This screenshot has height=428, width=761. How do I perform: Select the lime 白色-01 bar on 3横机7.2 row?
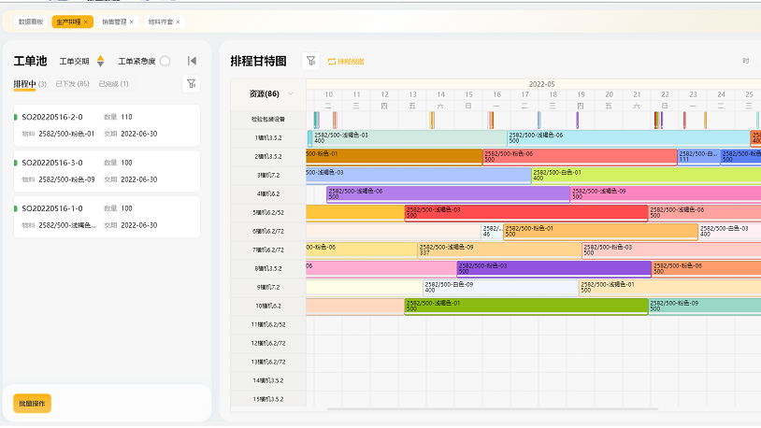tap(646, 175)
